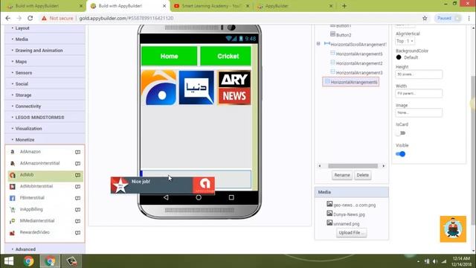This screenshot has height=268, width=476.
Task: Open help for RewardedVideo component
Action: [77, 233]
